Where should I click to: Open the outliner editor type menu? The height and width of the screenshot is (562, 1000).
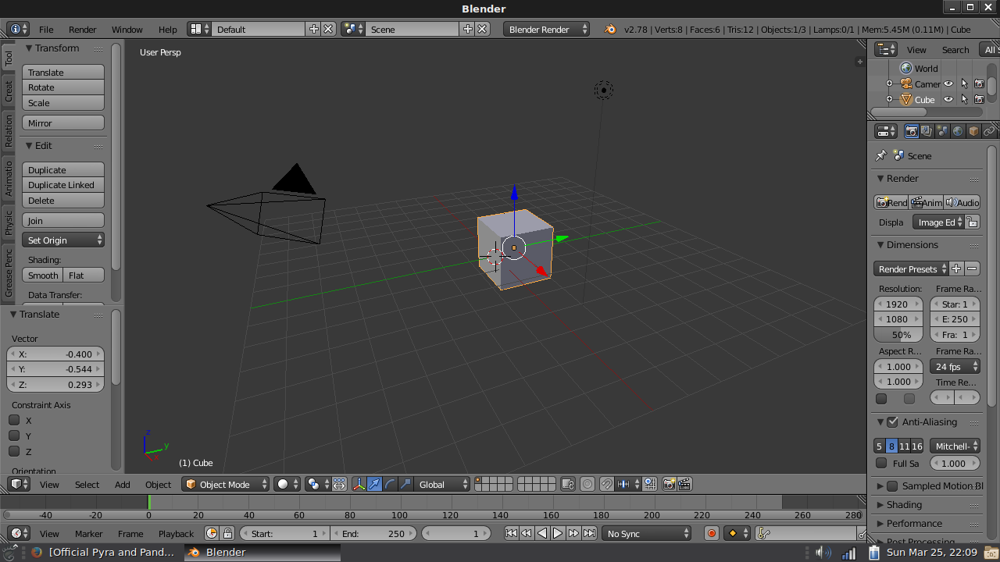coord(886,49)
